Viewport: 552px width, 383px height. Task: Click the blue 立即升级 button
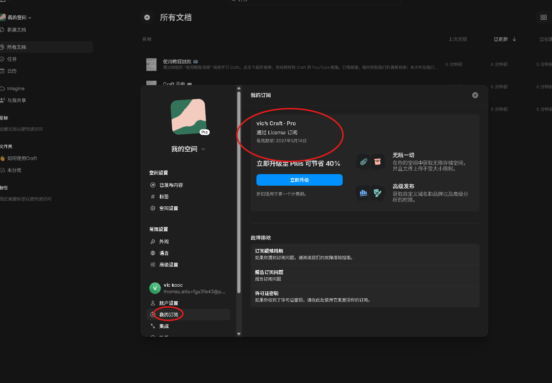[300, 180]
